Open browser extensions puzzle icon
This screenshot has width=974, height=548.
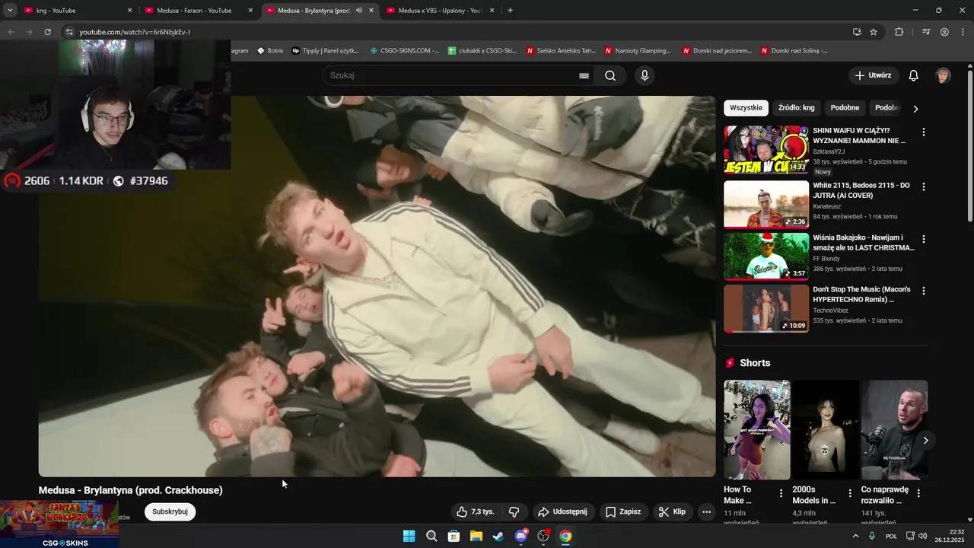[x=899, y=32]
